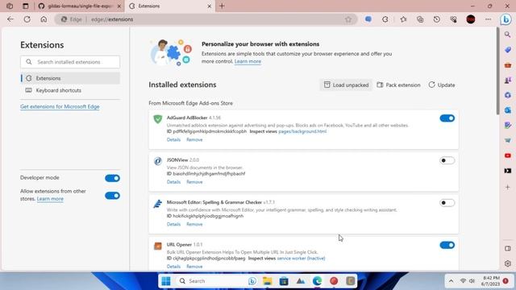Turn off Developer mode
Screen dimensions: 516x290
(112, 178)
